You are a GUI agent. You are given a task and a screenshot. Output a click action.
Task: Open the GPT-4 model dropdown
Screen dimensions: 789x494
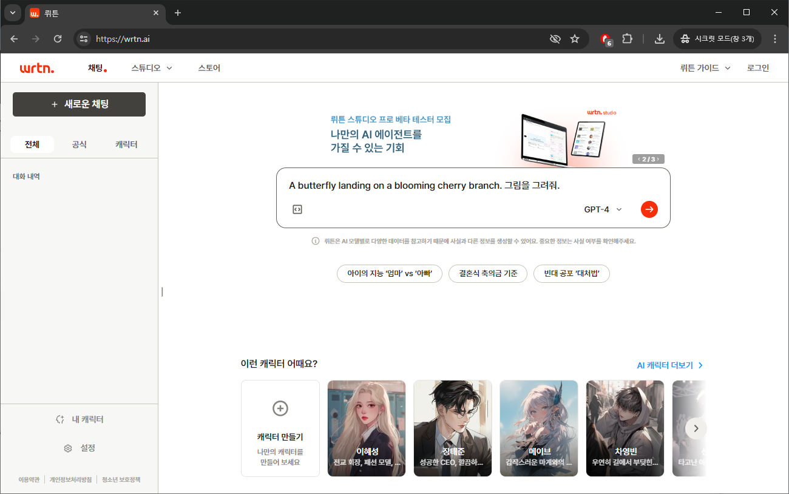(603, 209)
